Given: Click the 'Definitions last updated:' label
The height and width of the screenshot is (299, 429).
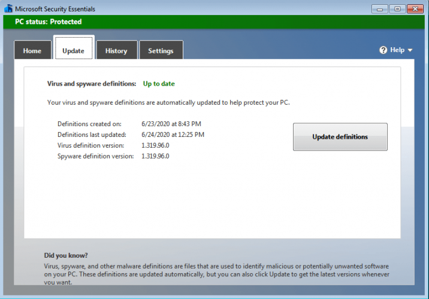Looking at the screenshot, I should [x=92, y=135].
